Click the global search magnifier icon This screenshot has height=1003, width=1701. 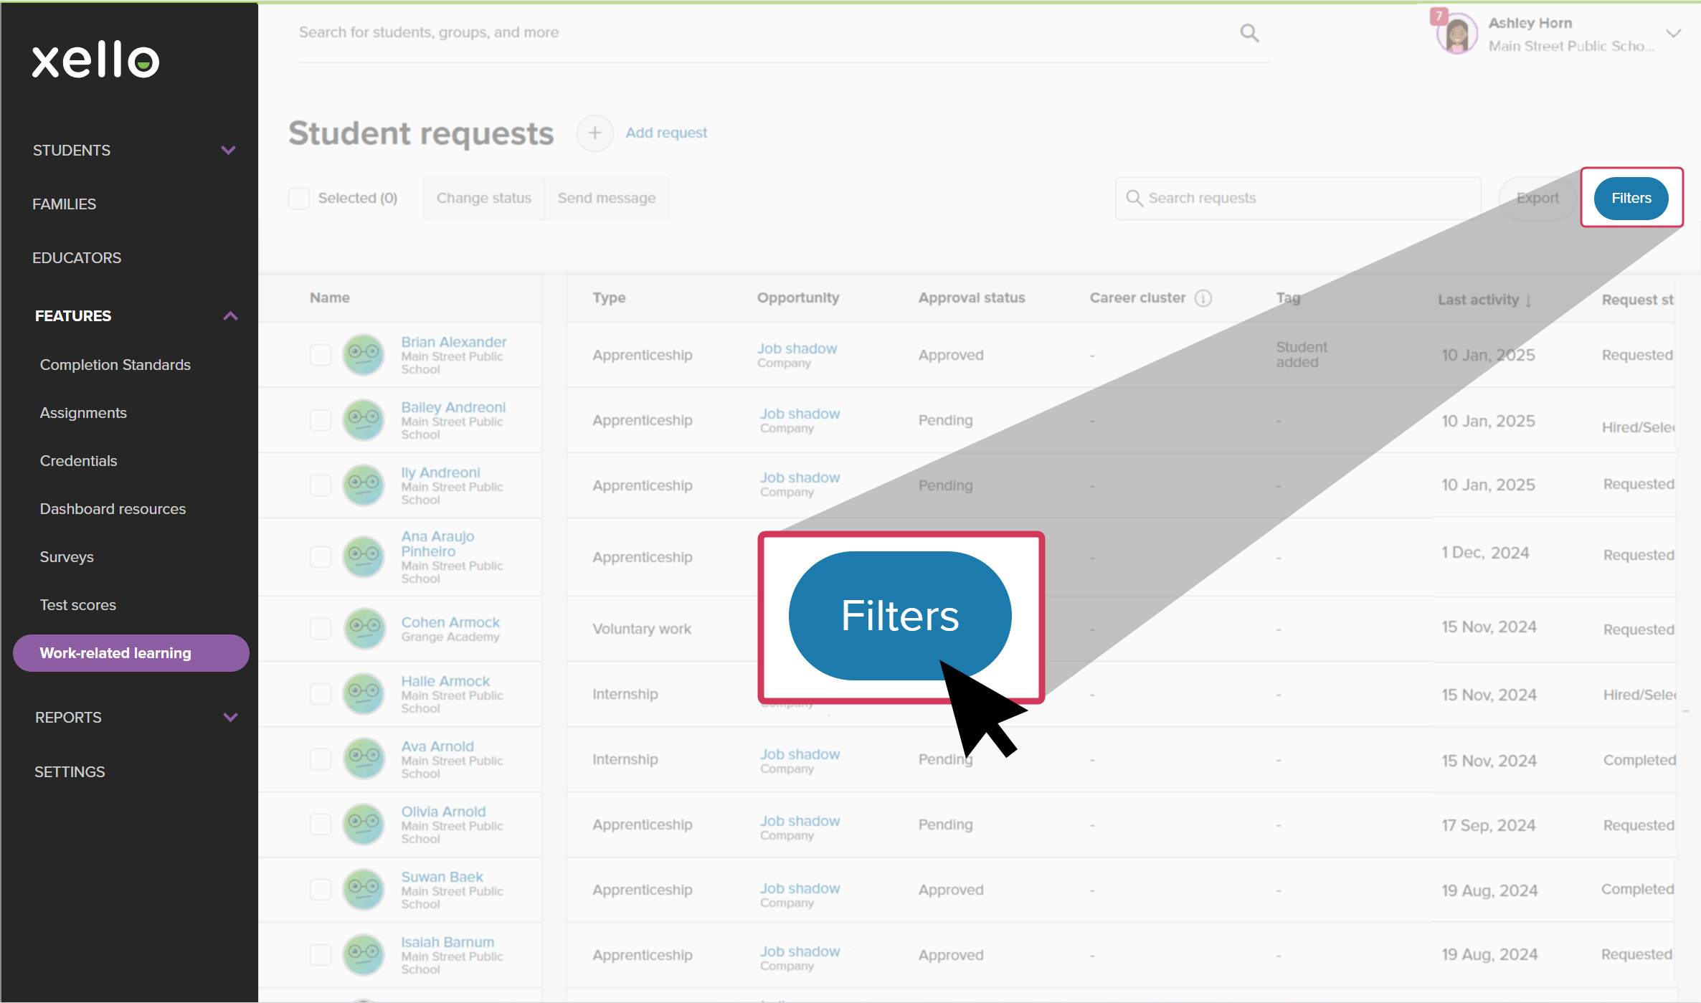pos(1249,33)
